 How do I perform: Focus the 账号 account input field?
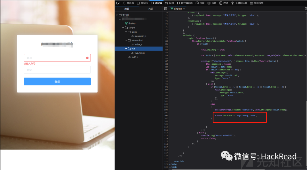pos(57,58)
